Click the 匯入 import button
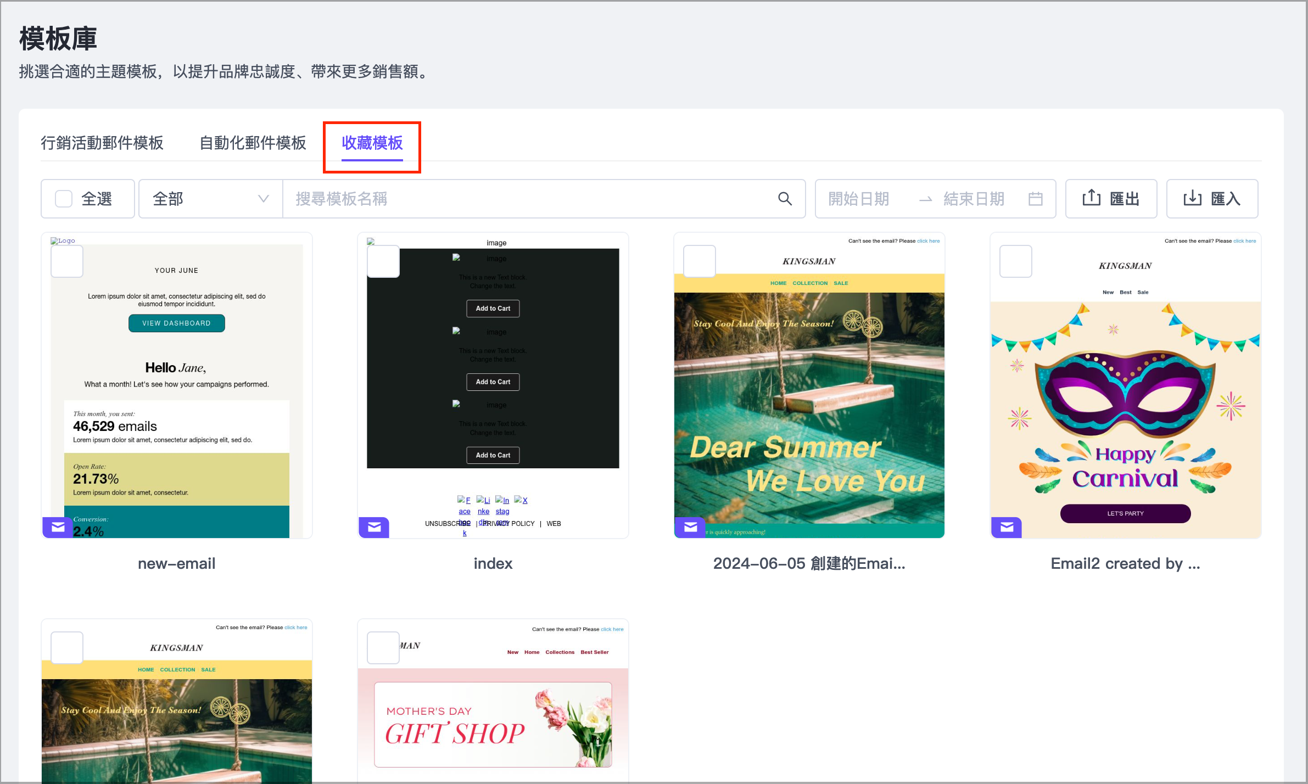The height and width of the screenshot is (784, 1308). coord(1226,199)
